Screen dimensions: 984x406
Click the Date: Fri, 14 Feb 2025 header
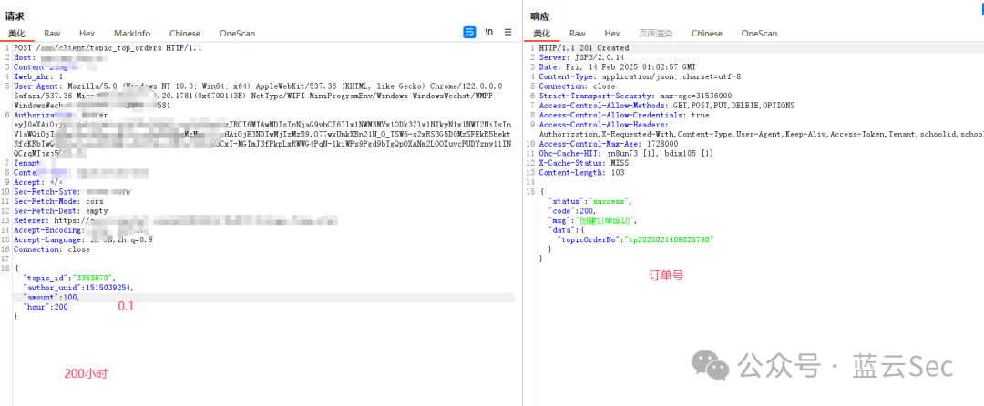[x=617, y=66]
